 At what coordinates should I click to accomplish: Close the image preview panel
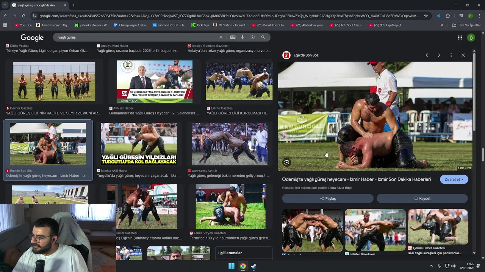[463, 55]
